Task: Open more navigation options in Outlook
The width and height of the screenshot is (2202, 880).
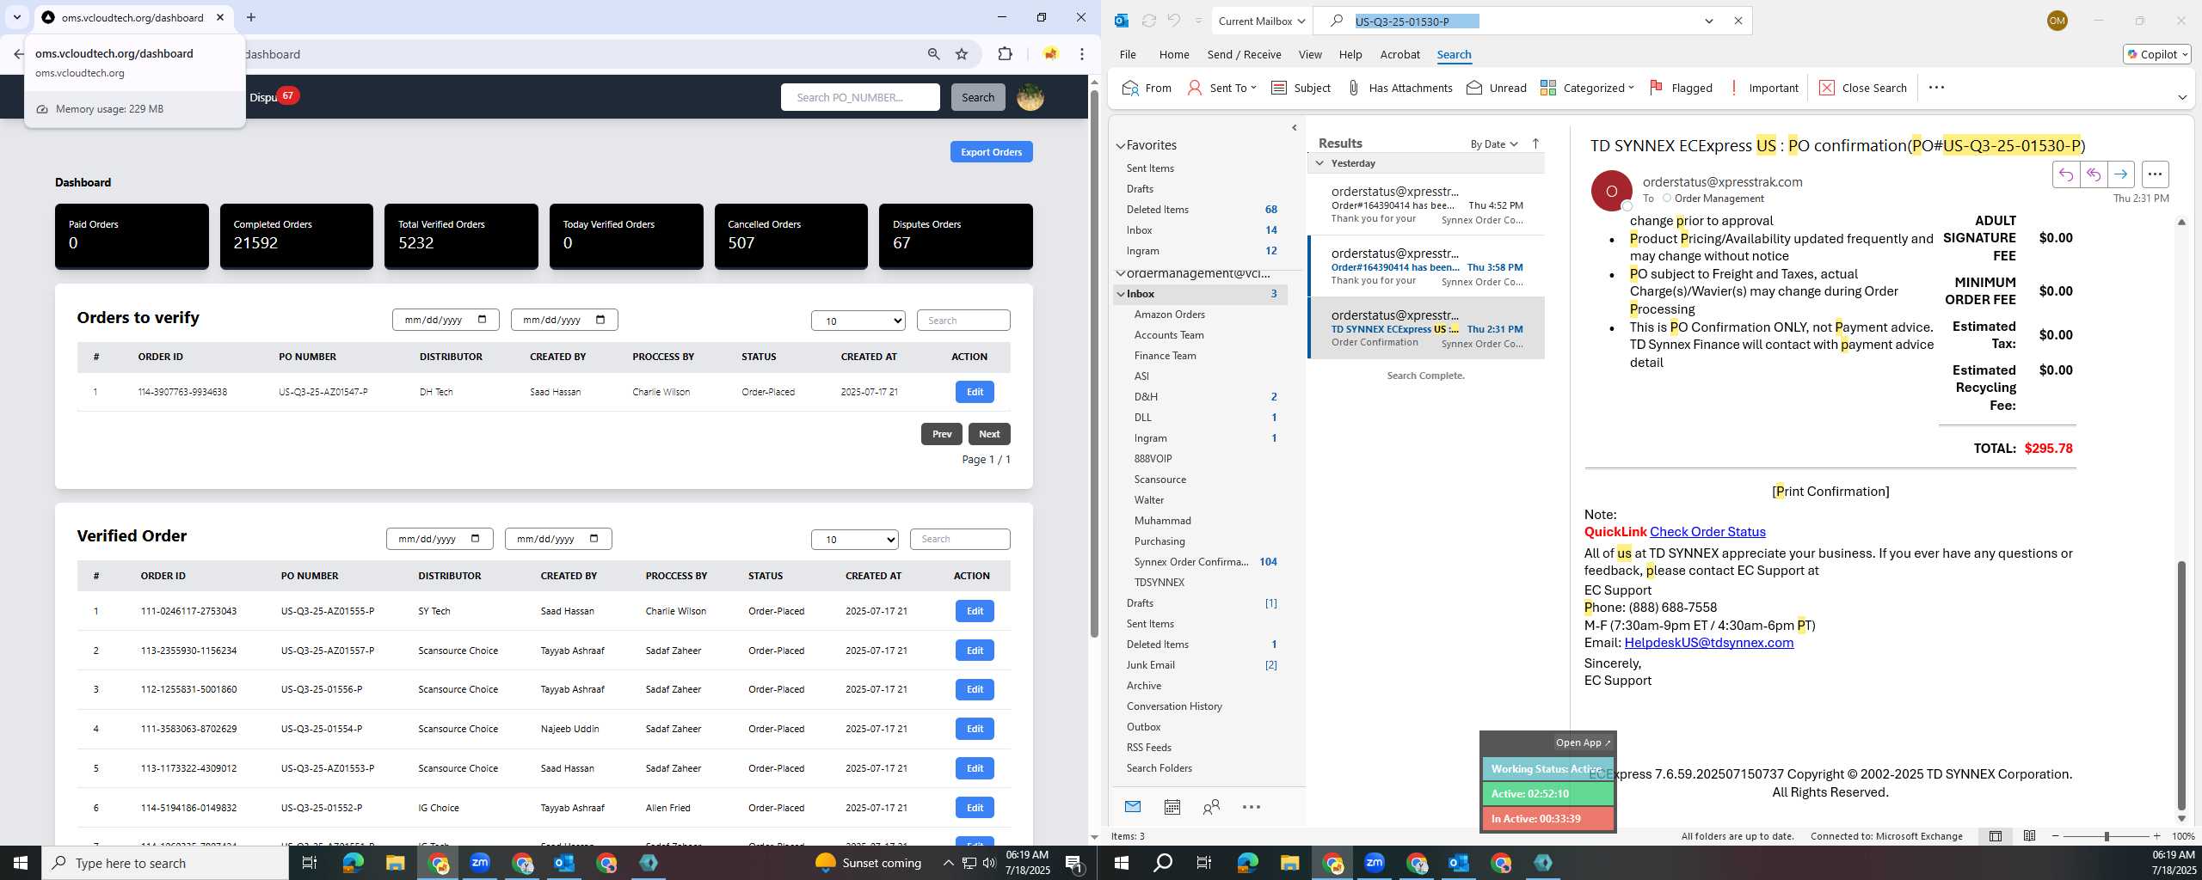Action: [1252, 807]
